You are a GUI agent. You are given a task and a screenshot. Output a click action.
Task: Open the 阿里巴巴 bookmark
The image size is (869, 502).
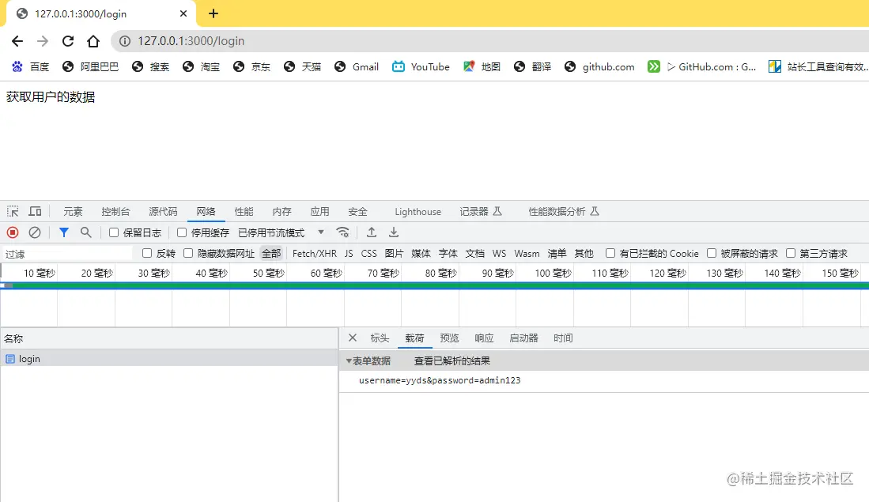tap(90, 67)
